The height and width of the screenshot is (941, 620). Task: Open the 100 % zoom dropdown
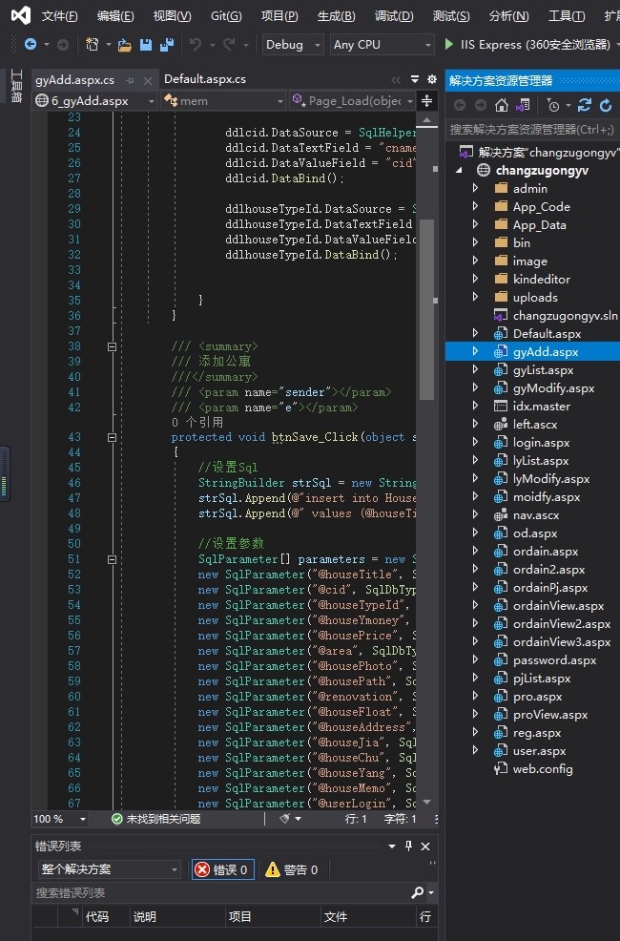[59, 819]
